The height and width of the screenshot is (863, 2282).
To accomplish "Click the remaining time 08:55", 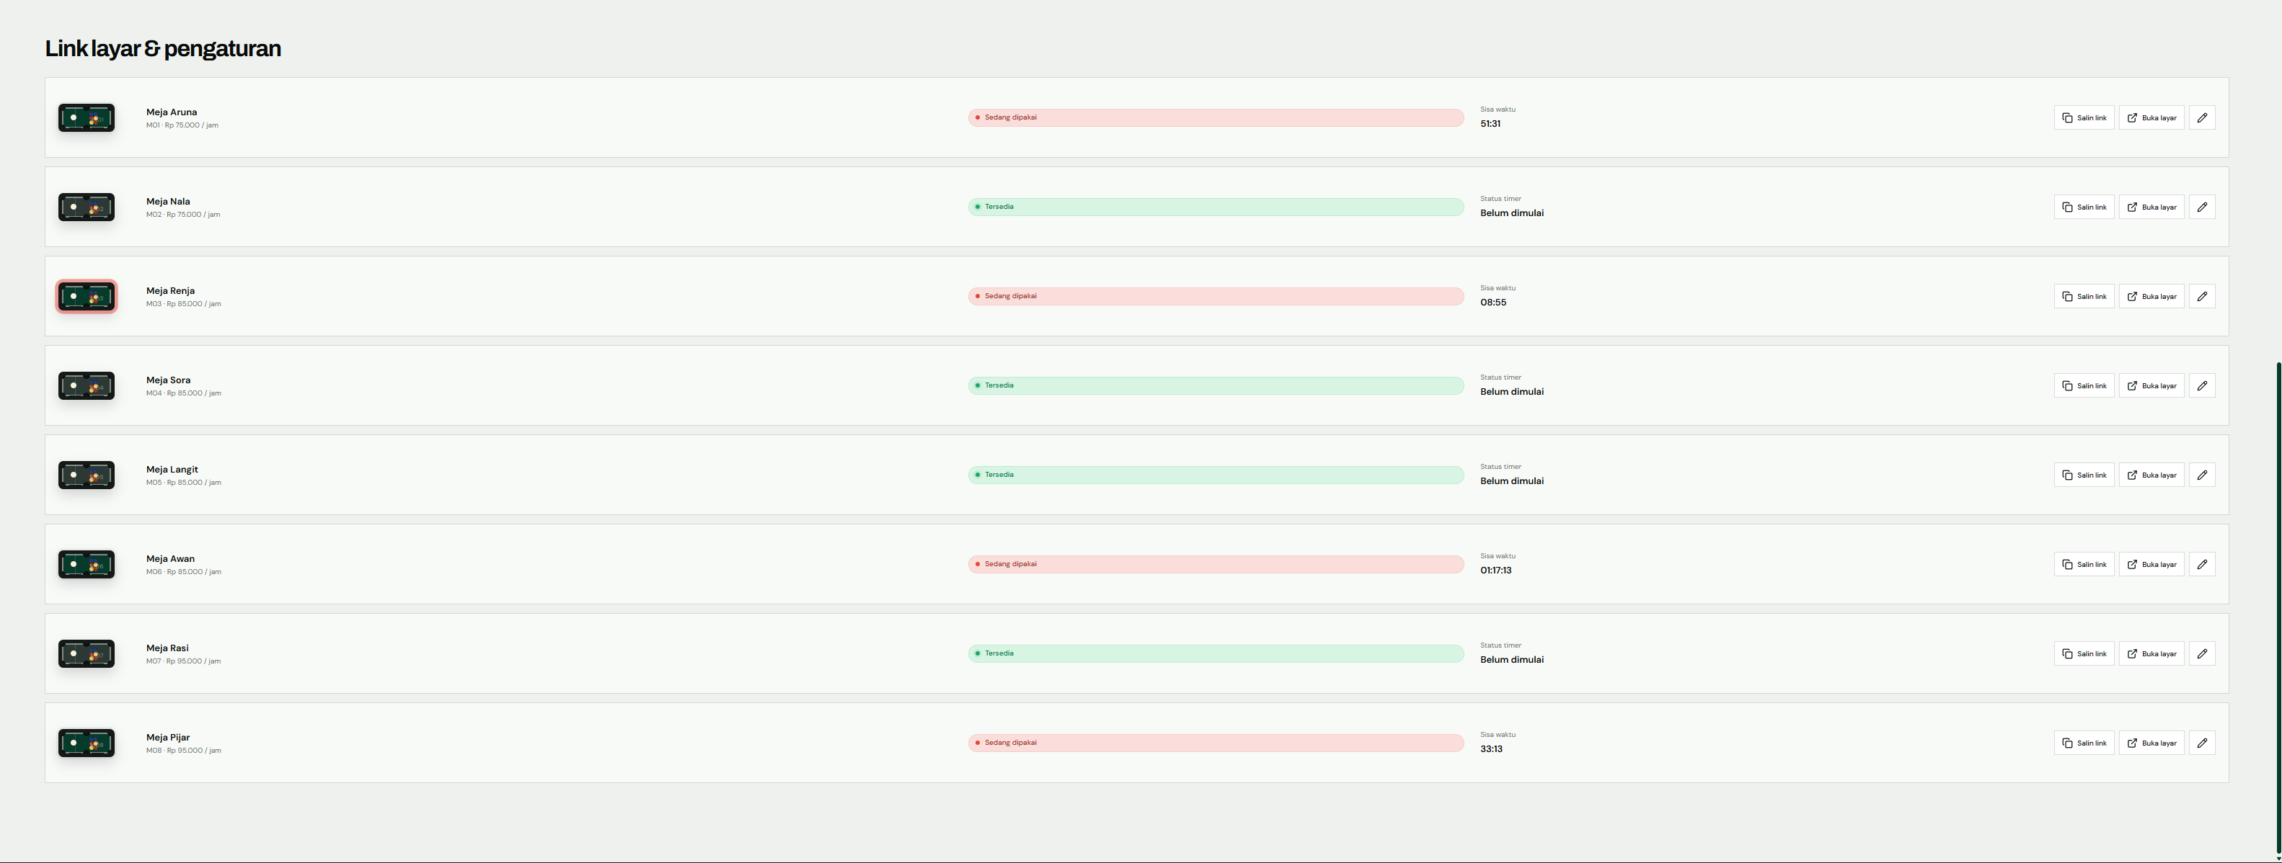I will [1492, 303].
